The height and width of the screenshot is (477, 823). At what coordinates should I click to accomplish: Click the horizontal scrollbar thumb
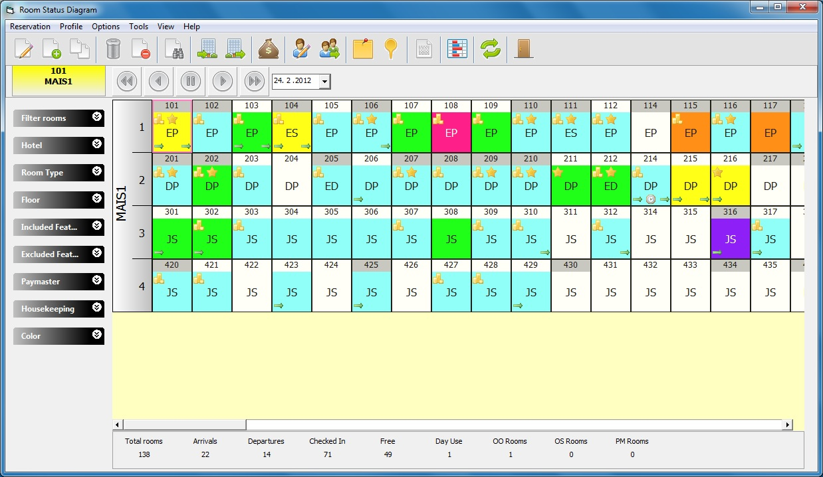pyautogui.click(x=185, y=425)
